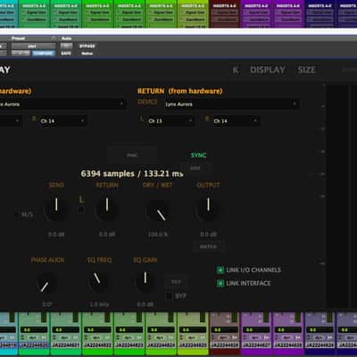Toggle LINK I/O CHANNELS checkbox
The width and height of the screenshot is (357, 357).
point(220,270)
